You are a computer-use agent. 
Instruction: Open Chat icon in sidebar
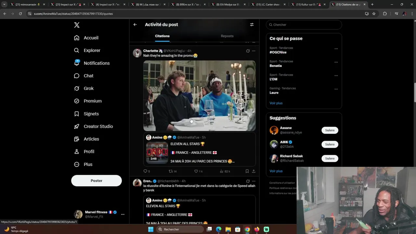click(x=77, y=76)
